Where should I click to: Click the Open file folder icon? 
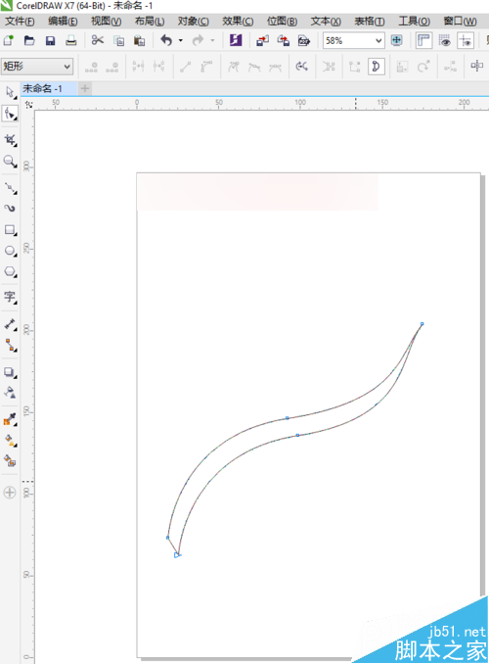coord(29,41)
